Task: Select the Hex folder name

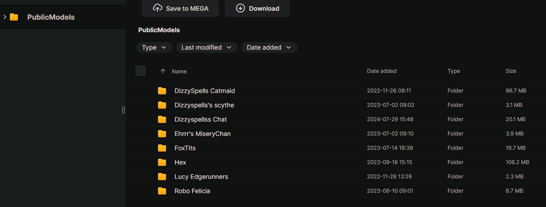Action: 180,162
